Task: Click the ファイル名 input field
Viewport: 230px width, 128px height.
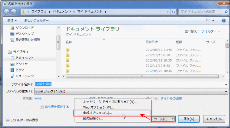Action: click(x=129, y=84)
